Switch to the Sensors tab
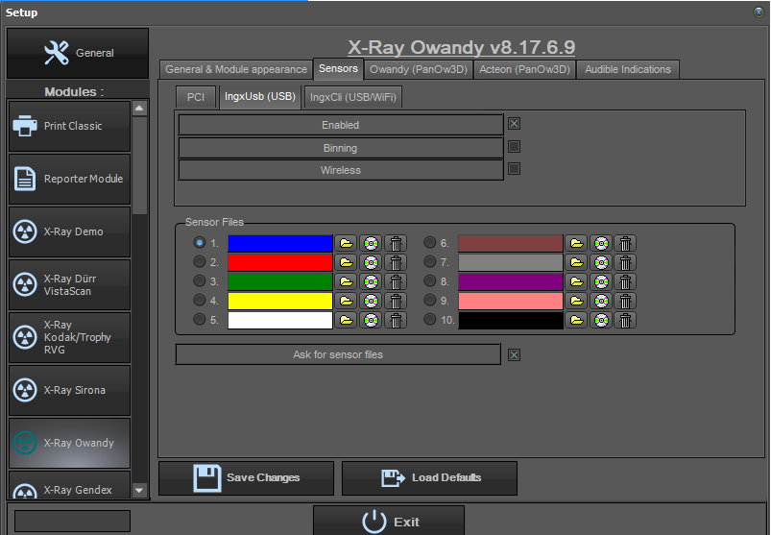The height and width of the screenshot is (535, 771). click(x=338, y=68)
